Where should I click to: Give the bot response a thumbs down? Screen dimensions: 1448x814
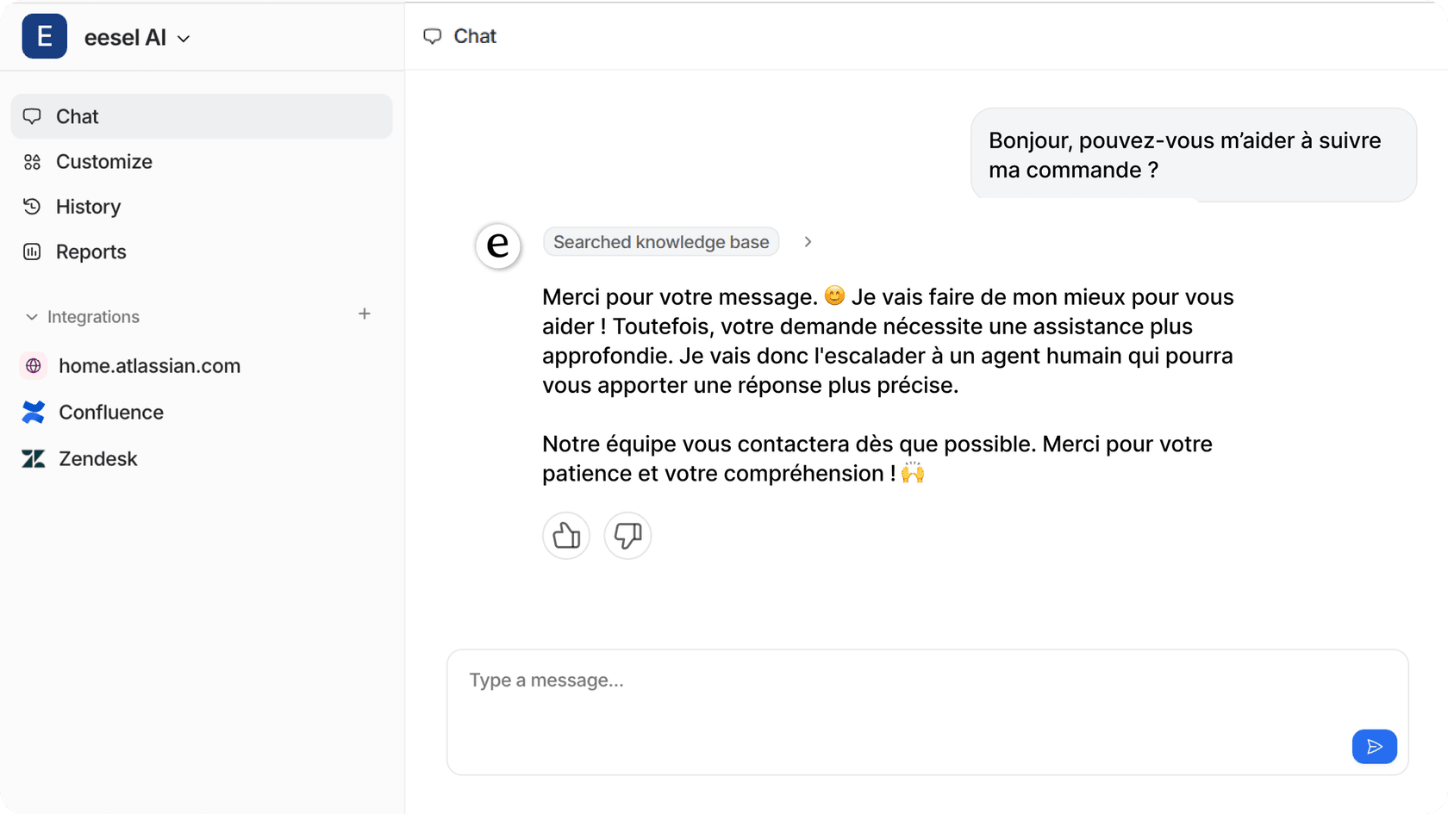627,536
